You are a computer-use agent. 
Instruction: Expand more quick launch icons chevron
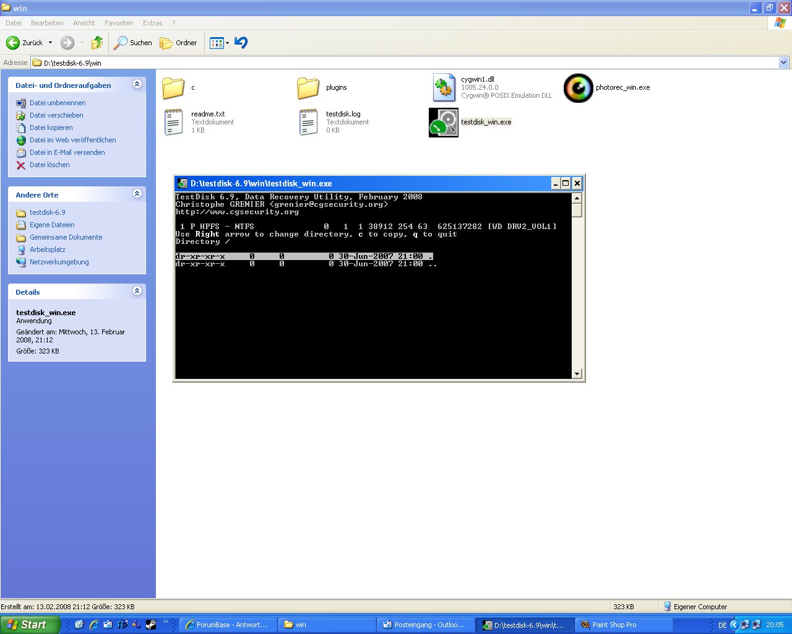click(166, 622)
